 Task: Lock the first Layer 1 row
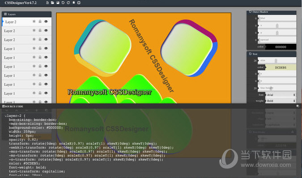40,48
